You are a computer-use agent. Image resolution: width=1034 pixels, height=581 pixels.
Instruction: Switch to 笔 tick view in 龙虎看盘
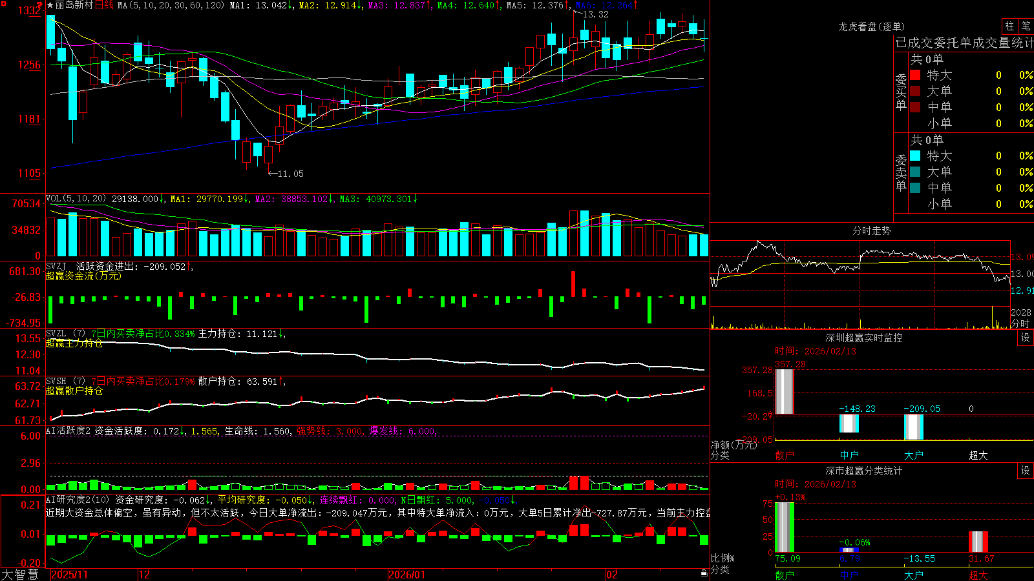tap(1026, 26)
